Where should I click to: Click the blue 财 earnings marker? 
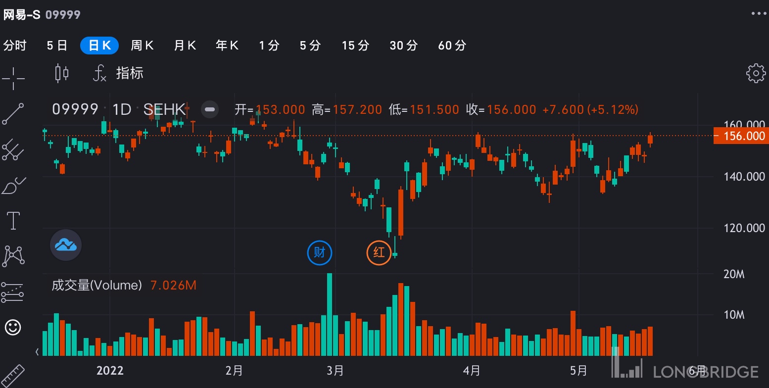point(320,253)
